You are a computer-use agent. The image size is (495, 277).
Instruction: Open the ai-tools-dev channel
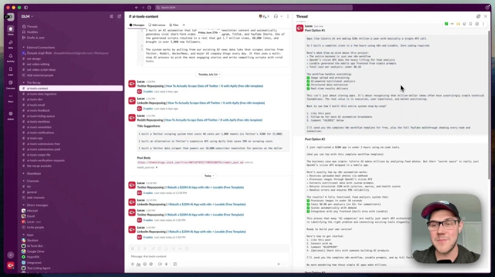click(35, 99)
